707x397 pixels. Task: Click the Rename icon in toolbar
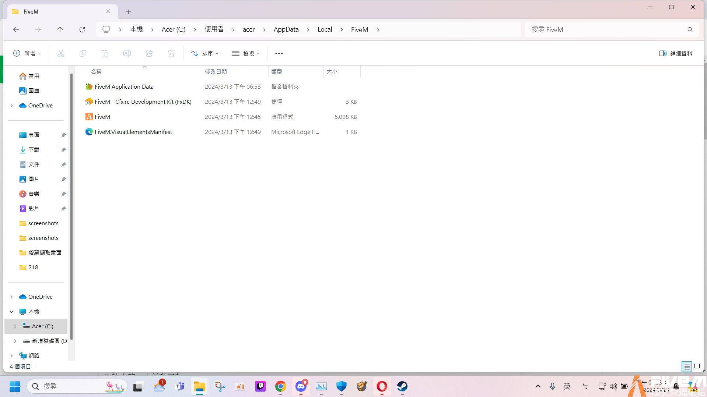(127, 54)
